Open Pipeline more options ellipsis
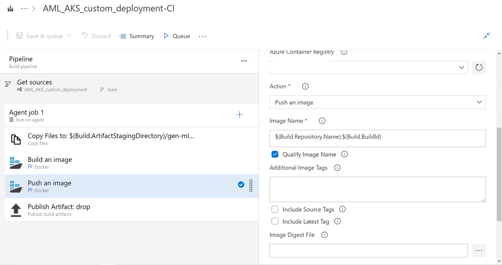 tap(244, 61)
